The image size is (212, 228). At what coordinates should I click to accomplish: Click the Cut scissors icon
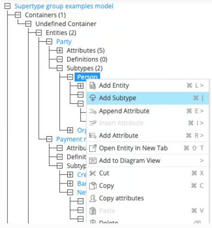click(93, 173)
